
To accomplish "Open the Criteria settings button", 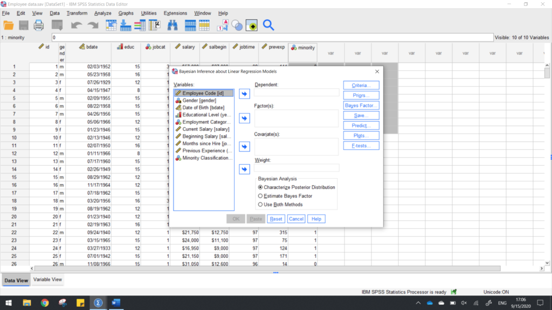I will pyautogui.click(x=361, y=86).
